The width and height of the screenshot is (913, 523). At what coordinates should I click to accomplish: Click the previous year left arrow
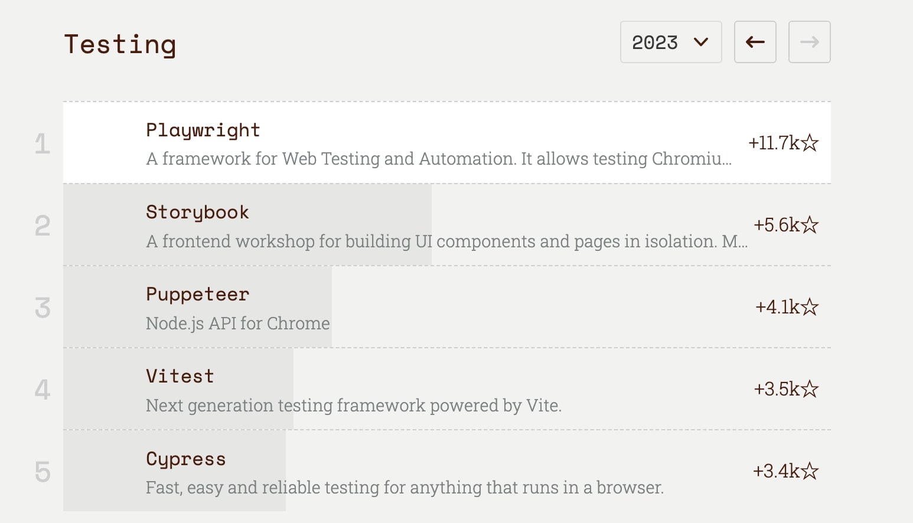(x=755, y=42)
